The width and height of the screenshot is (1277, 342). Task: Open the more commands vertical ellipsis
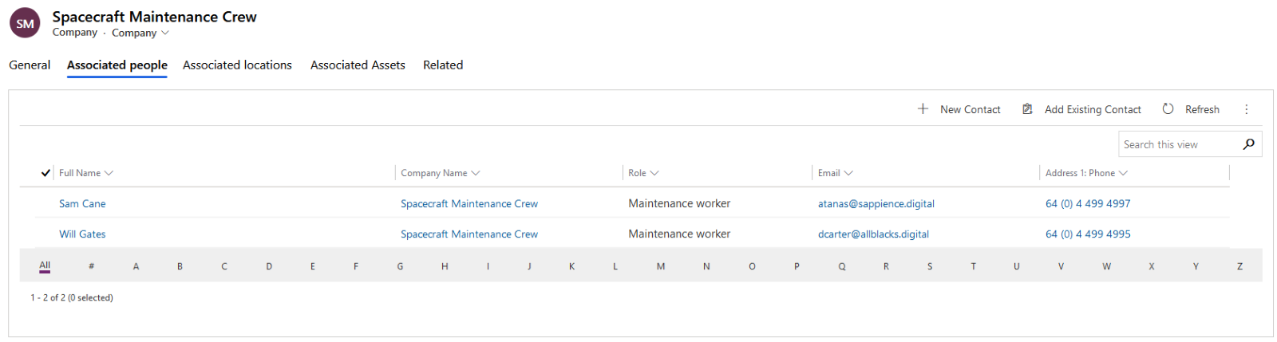pyautogui.click(x=1246, y=109)
